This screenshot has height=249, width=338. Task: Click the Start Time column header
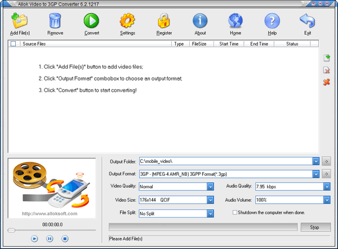(x=229, y=44)
